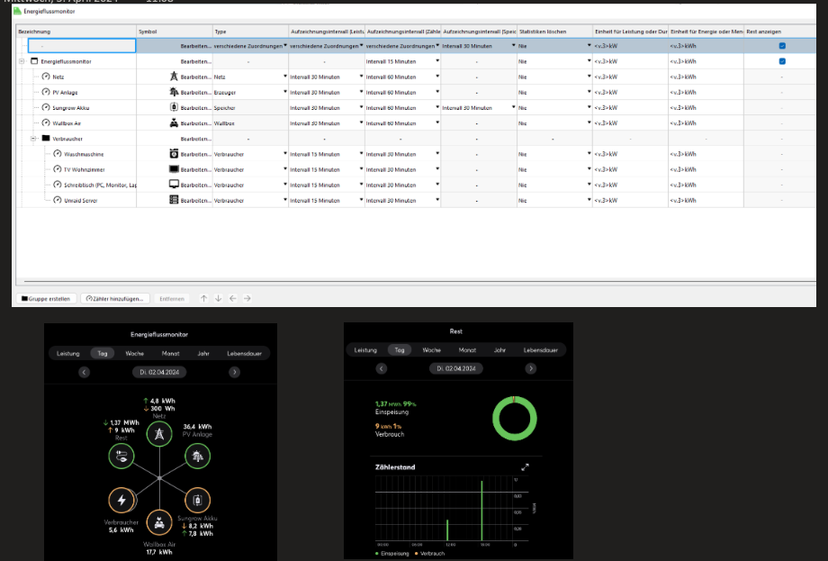Screen dimensions: 828x561
Task: Switch to Woche tab in Energieflussmonitor
Action: pyautogui.click(x=135, y=354)
